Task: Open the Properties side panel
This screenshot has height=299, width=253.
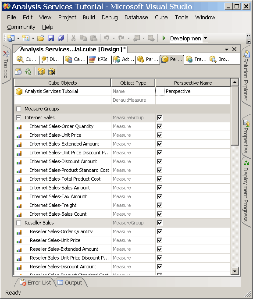Action: pyautogui.click(x=246, y=137)
